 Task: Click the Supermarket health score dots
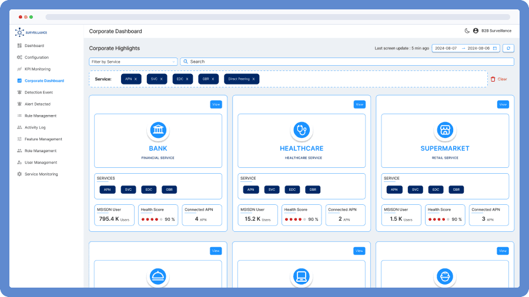click(438, 219)
